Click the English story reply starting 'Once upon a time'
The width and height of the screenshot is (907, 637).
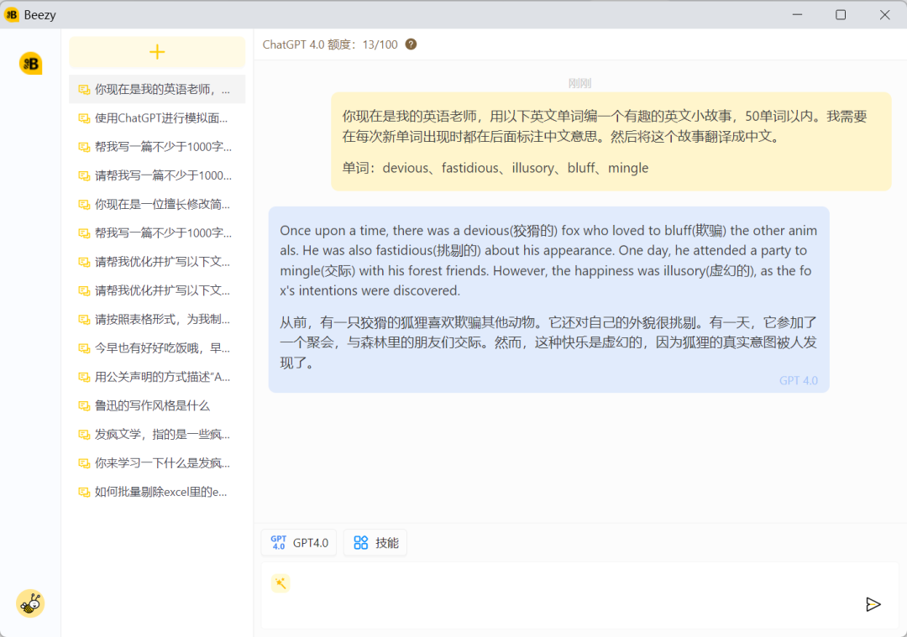(548, 260)
